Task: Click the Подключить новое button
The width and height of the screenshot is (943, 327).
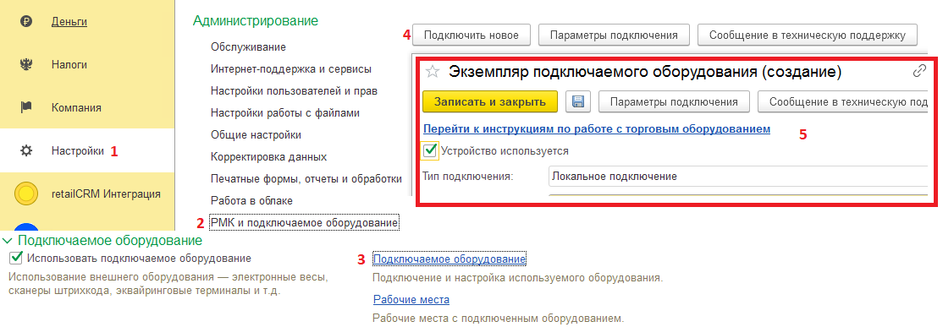Action: [471, 35]
